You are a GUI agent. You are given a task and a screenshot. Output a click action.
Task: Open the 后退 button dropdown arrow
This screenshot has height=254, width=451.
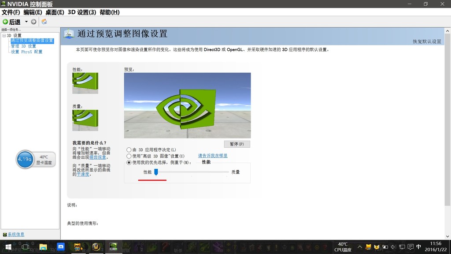click(25, 21)
